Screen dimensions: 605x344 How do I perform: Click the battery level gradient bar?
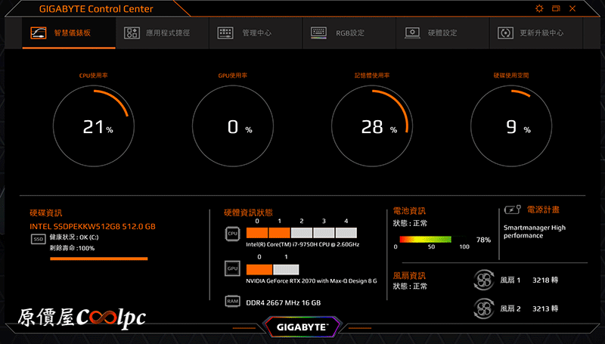431,240
